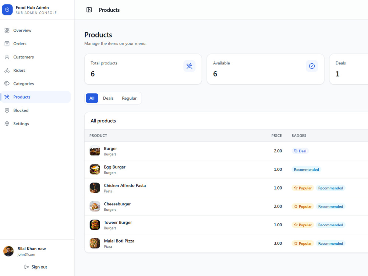
Task: Click the tag icon in Burger's Deal badge
Action: (x=296, y=151)
